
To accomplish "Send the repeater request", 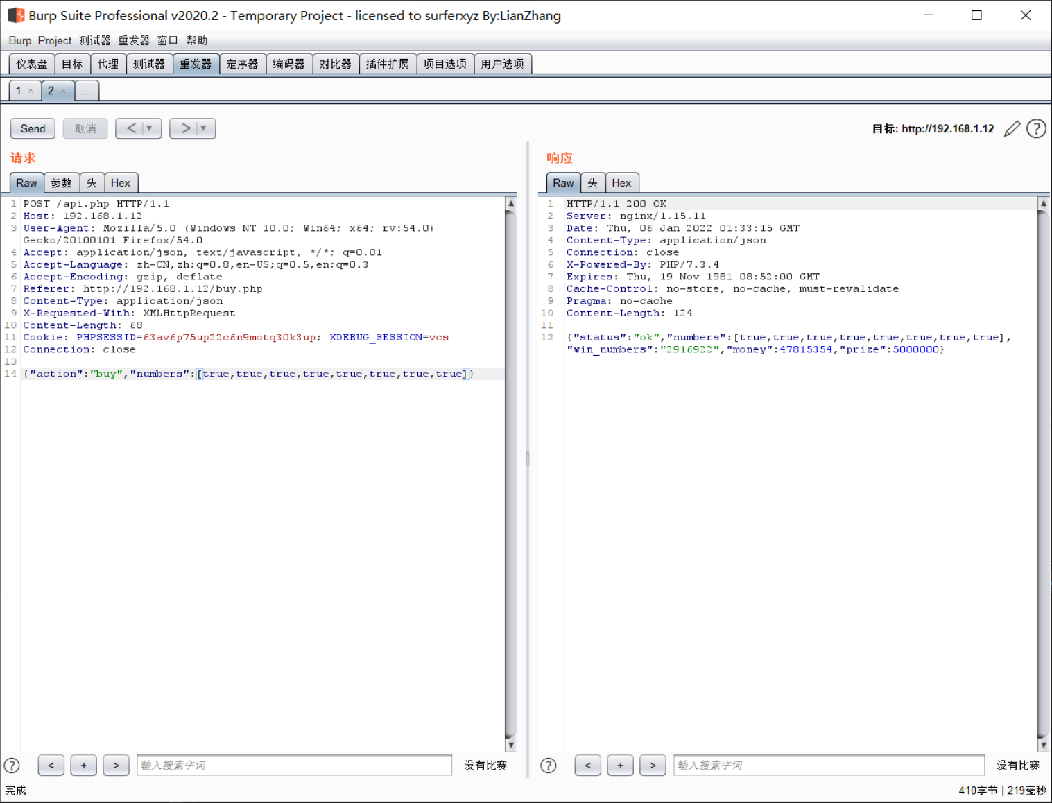I will pos(33,128).
